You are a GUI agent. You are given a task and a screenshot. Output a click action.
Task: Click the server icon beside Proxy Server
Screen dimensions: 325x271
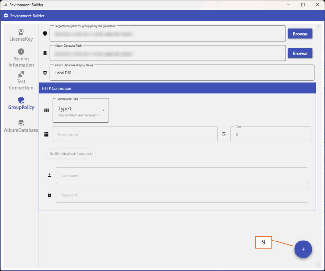pos(47,134)
